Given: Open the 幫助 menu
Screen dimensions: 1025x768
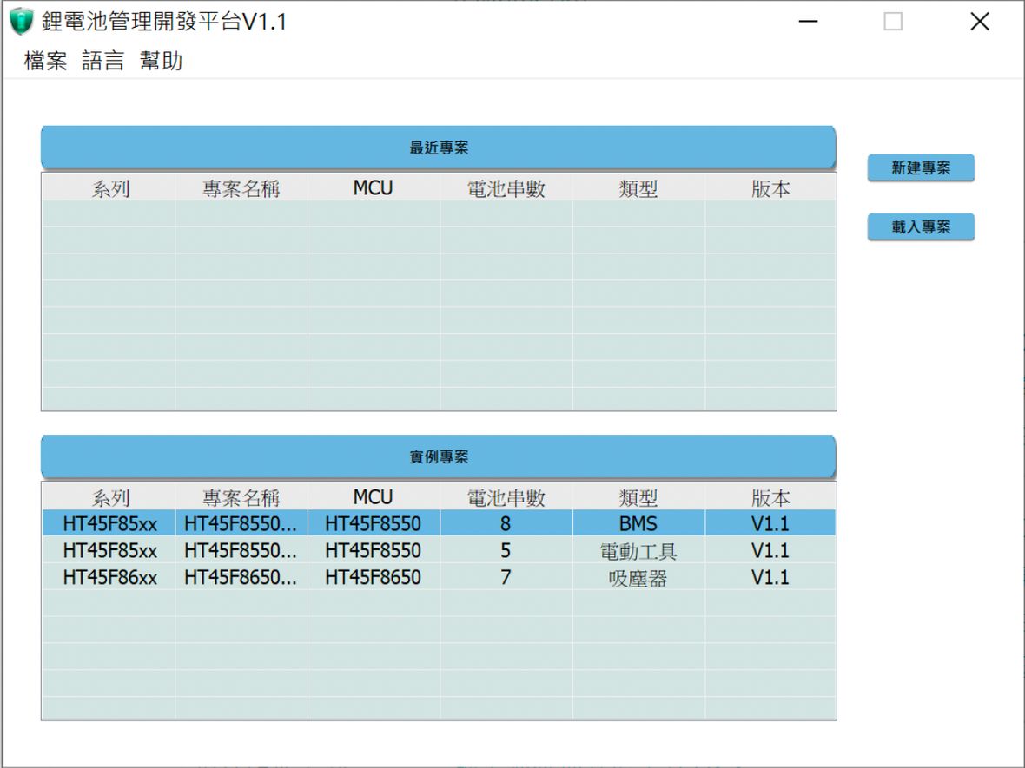Looking at the screenshot, I should click(x=161, y=61).
